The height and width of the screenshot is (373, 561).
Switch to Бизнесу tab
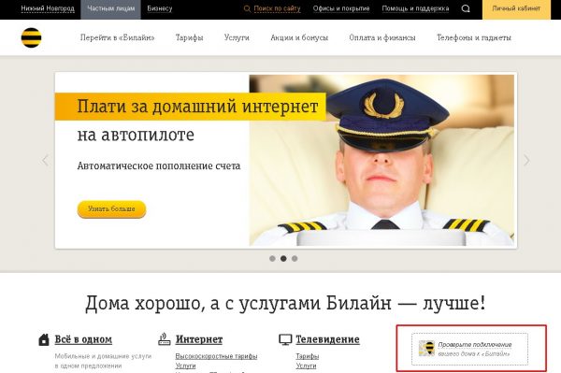tap(160, 8)
